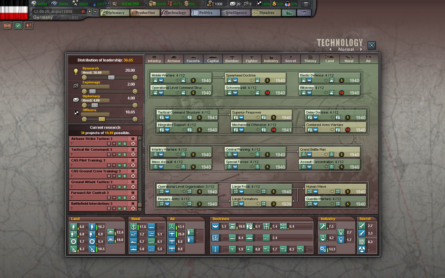The width and height of the screenshot is (445, 278).
Task: Click the aircraft icon button beside statistics
Action: (304, 13)
